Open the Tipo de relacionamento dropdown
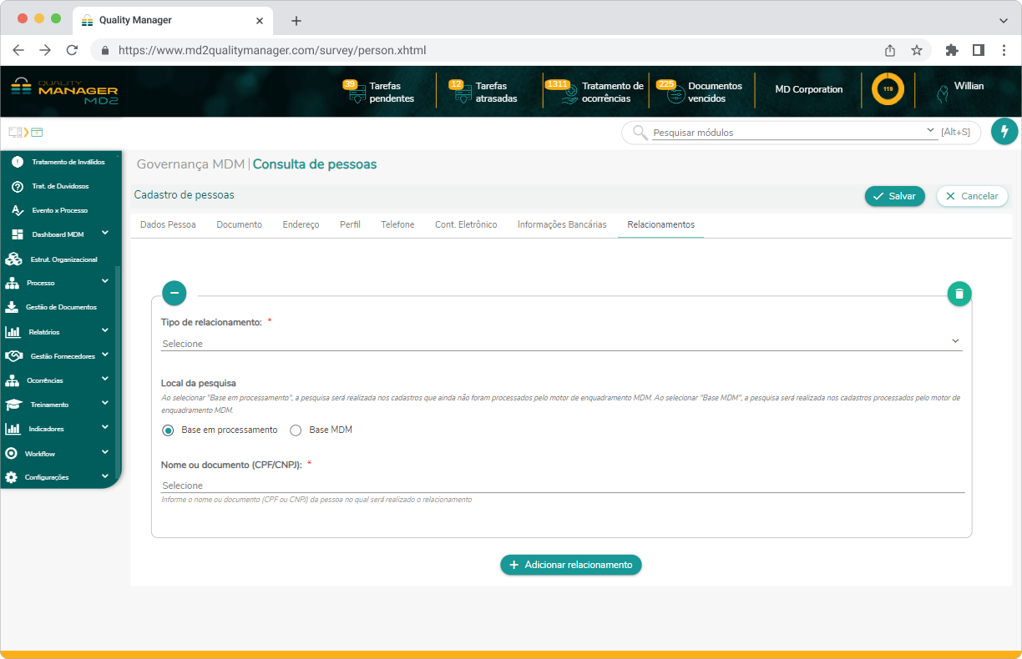 click(561, 343)
